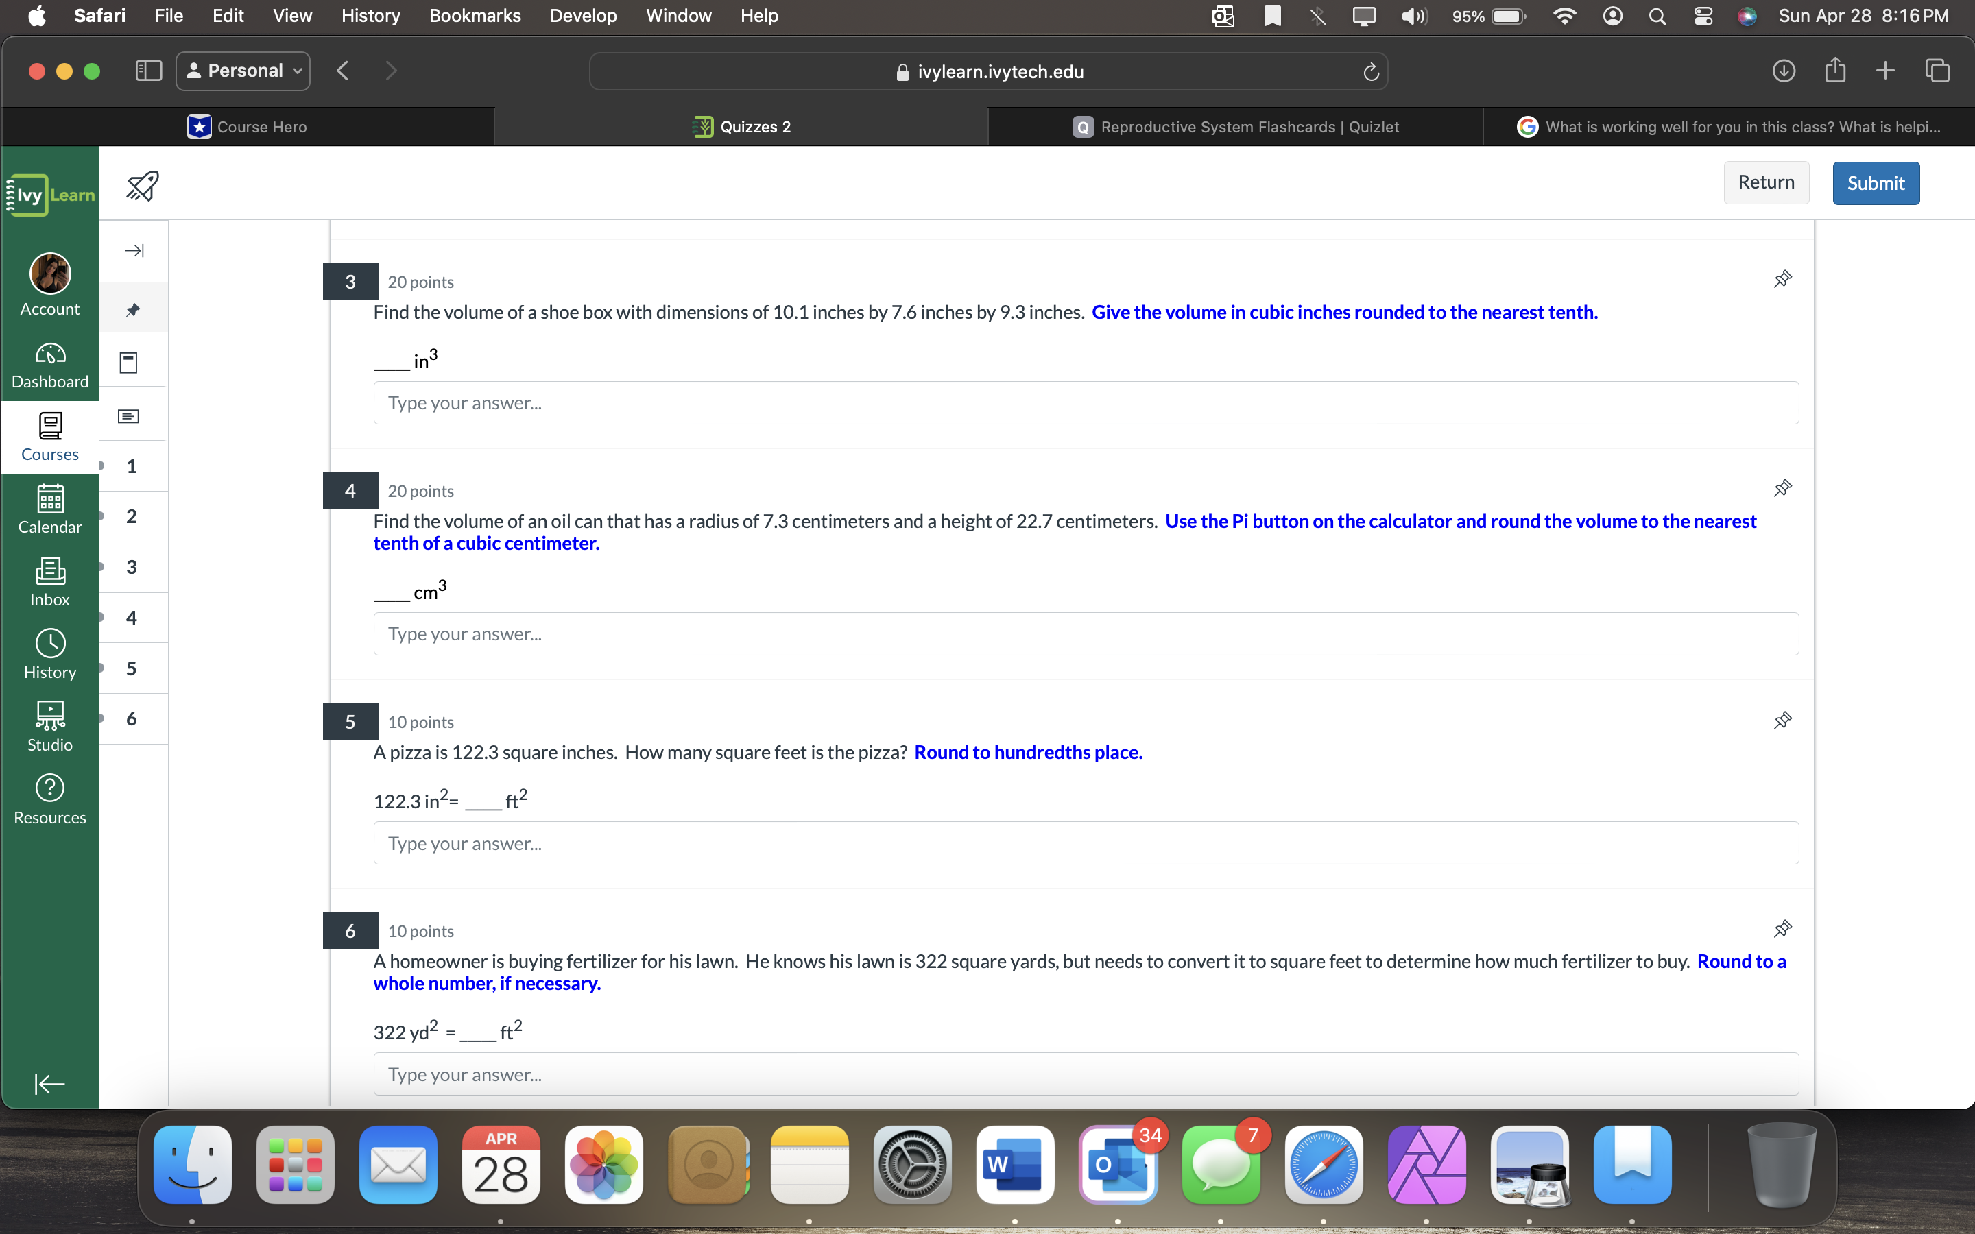Viewport: 1975px width, 1234px height.
Task: Pin question 4 using its pin icon
Action: coord(1782,488)
